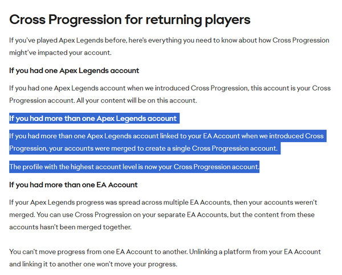342x275 pixels.
Task: Click the highlighted "If you had more than one Apex Legends account" subheading
Action: (x=93, y=118)
